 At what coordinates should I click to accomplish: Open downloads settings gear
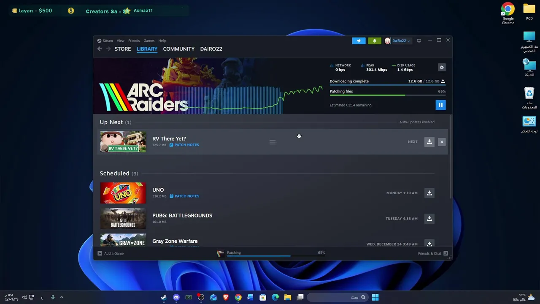pos(442,68)
